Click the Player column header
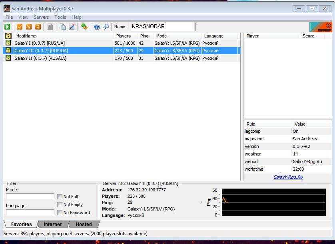Screen dimensions: 335x244 pos(272,36)
